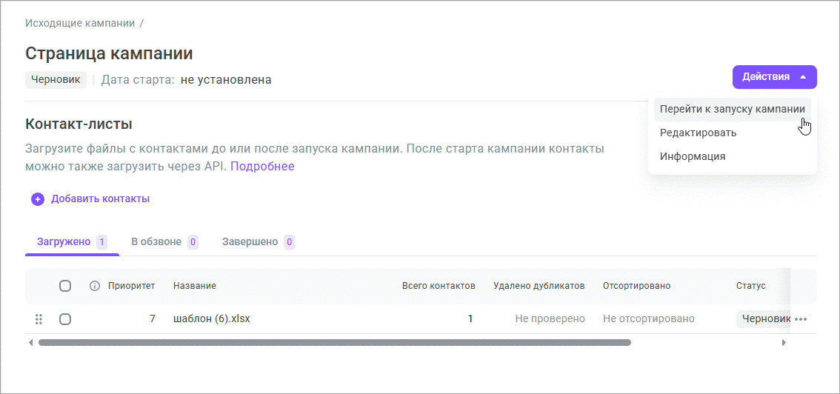The image size is (840, 394).
Task: Click the Приоритет column header
Action: 131,286
